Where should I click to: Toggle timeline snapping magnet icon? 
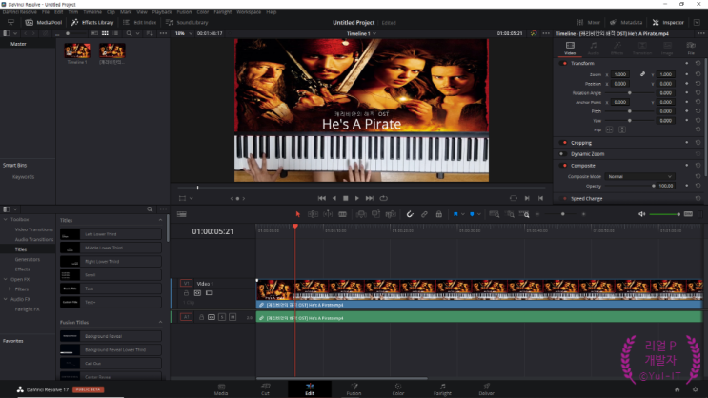click(410, 214)
